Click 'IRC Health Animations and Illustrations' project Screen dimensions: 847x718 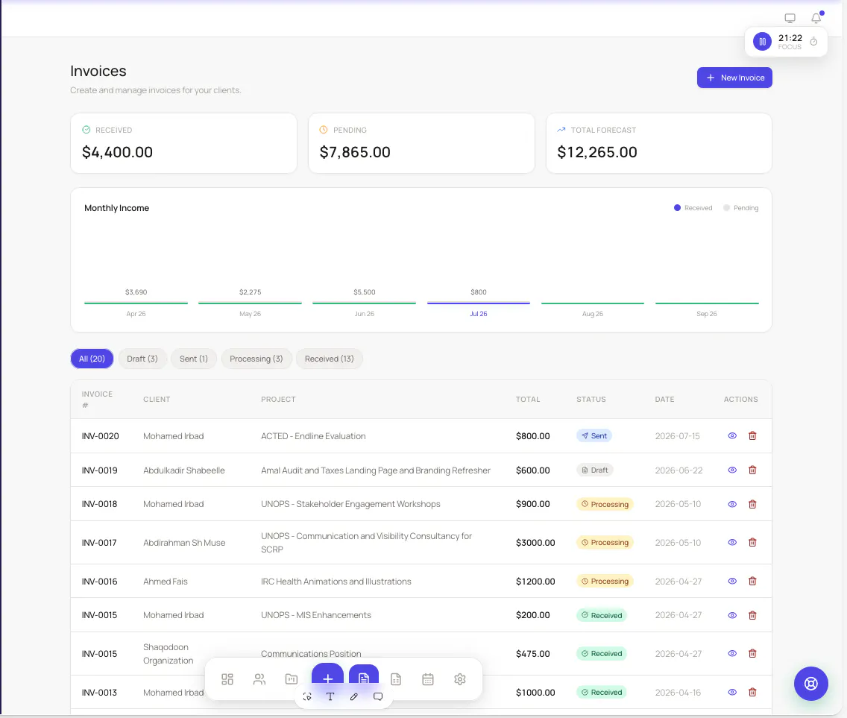click(336, 582)
